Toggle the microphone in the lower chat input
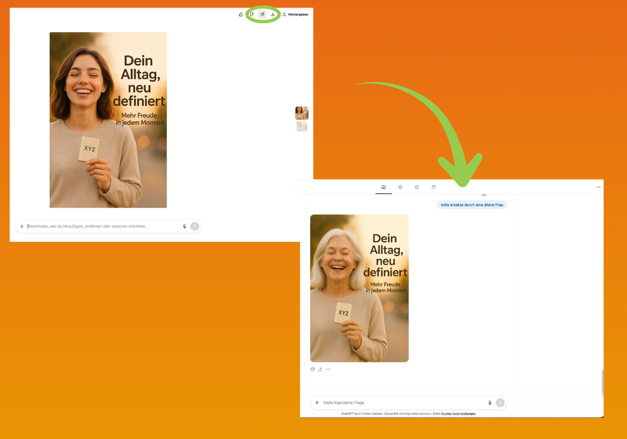Screen dimensions: 627x439 (x=489, y=402)
